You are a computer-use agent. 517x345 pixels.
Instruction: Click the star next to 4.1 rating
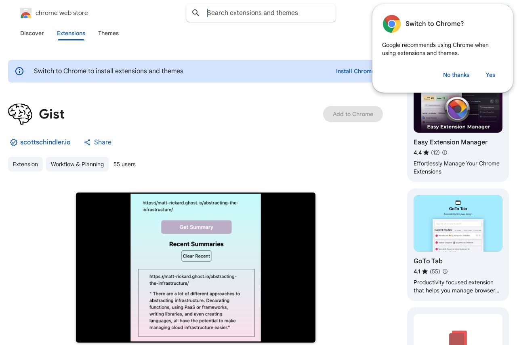[425, 271]
